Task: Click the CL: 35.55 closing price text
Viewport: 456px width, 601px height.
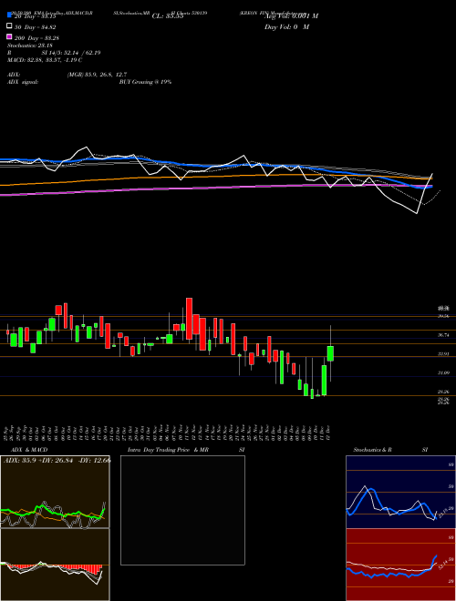Action: 168,16
